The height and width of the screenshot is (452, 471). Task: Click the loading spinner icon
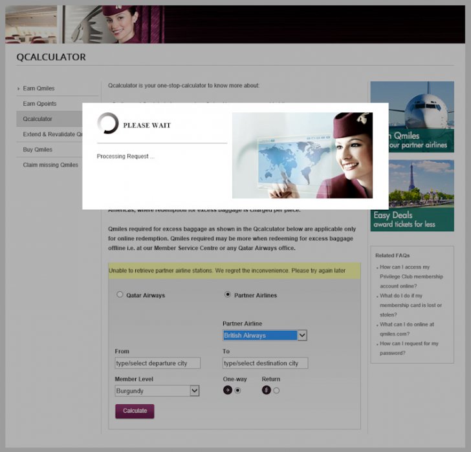pos(107,124)
